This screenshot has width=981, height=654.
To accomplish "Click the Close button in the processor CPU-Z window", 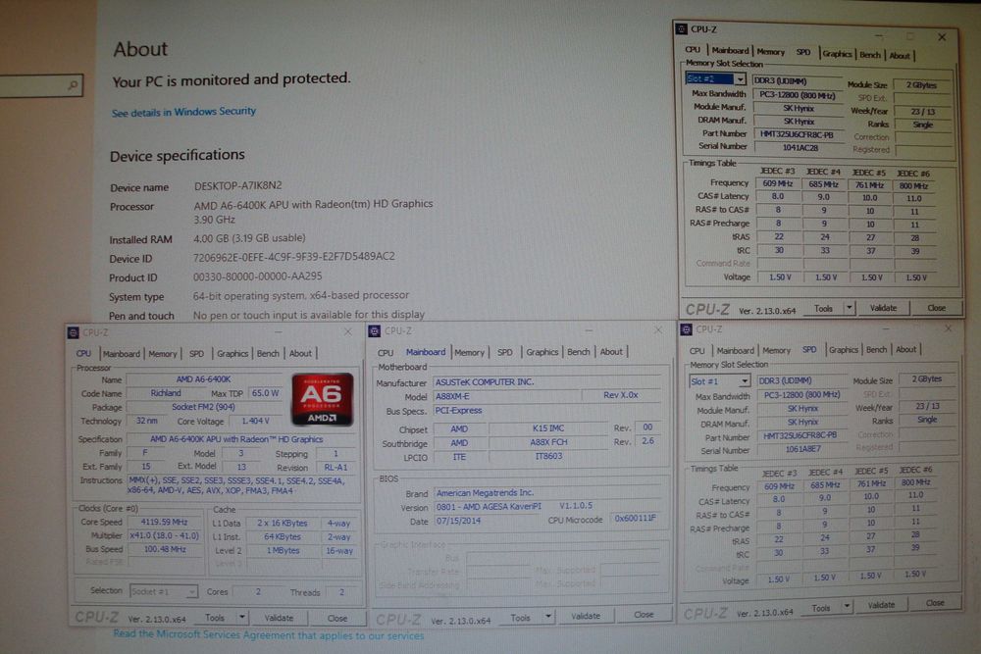I will (x=336, y=618).
